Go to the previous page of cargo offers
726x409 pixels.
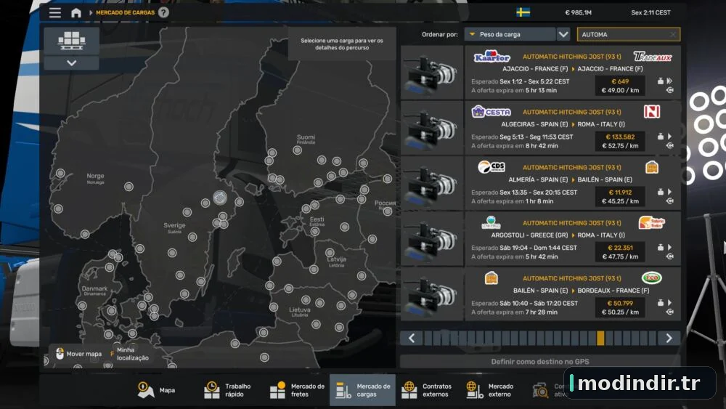pyautogui.click(x=412, y=338)
